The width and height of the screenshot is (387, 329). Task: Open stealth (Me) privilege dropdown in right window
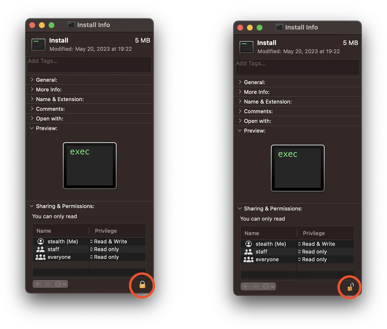click(x=316, y=244)
